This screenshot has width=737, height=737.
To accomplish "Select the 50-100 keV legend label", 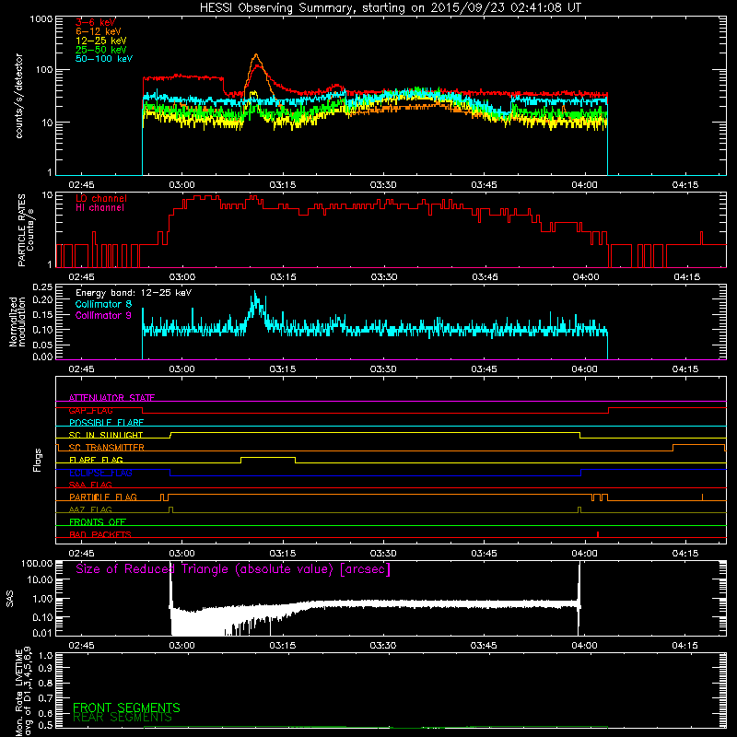I will 104,59.
